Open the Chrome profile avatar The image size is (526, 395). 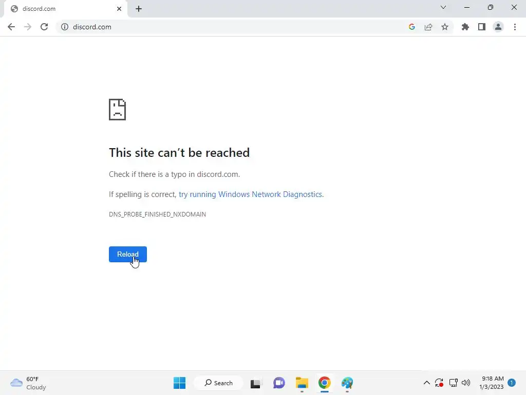tap(498, 27)
